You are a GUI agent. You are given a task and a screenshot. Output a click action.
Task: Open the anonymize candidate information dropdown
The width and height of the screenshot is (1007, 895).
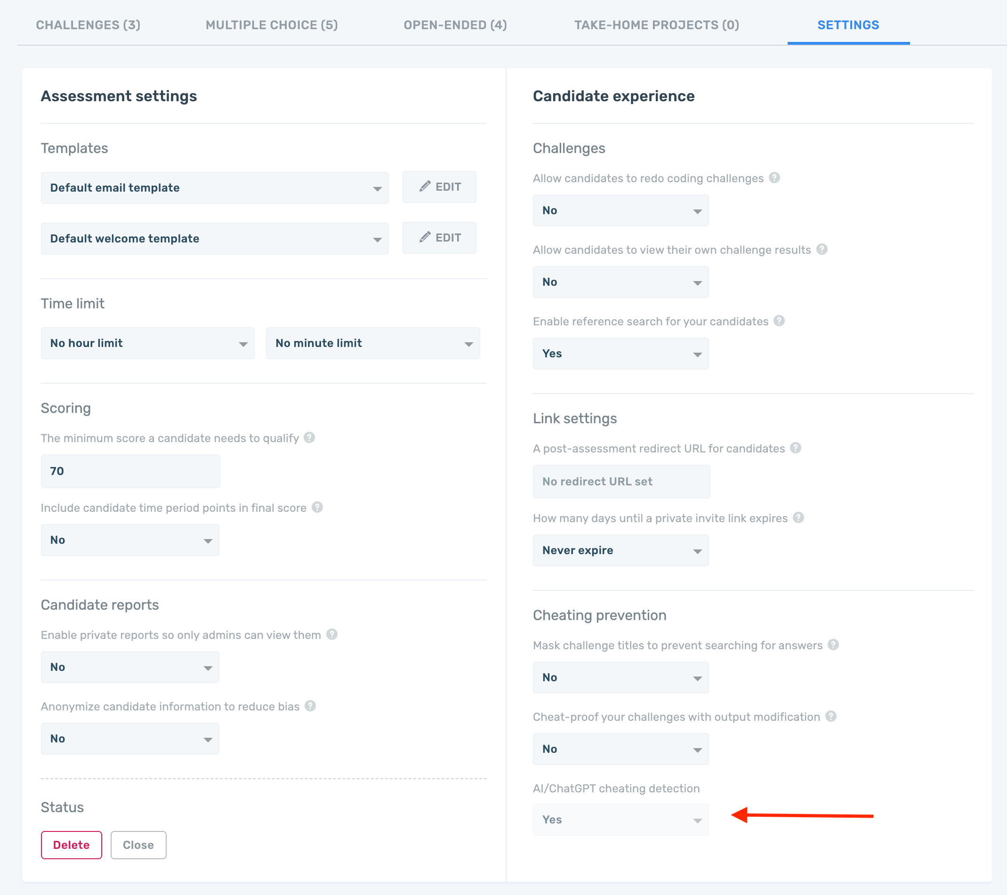pyautogui.click(x=130, y=738)
